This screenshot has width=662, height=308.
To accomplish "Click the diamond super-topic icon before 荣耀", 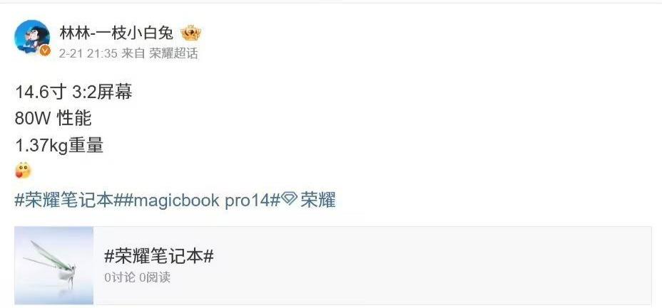I will pos(289,198).
